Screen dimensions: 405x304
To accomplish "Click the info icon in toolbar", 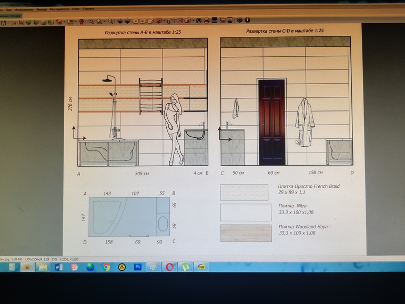I will (247, 21).
